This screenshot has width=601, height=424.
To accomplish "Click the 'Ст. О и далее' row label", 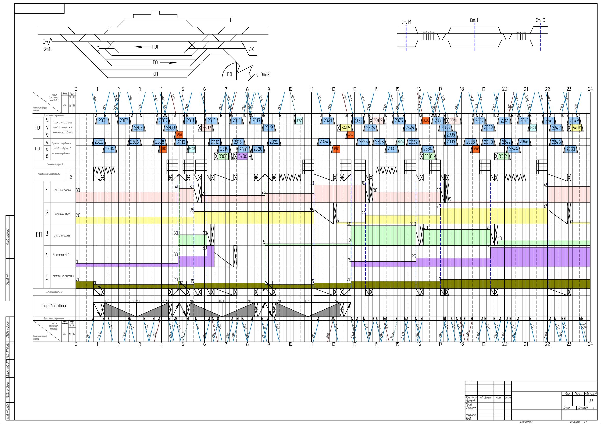I will click(x=62, y=235).
